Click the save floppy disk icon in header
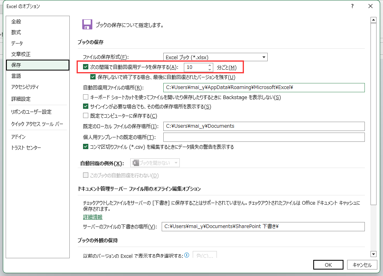 (x=87, y=25)
